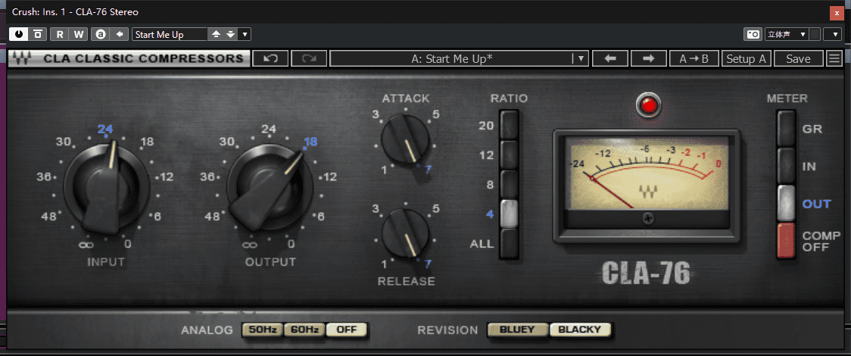Click the blue output value '18'
Viewport: 851px width, 356px height.
[310, 142]
